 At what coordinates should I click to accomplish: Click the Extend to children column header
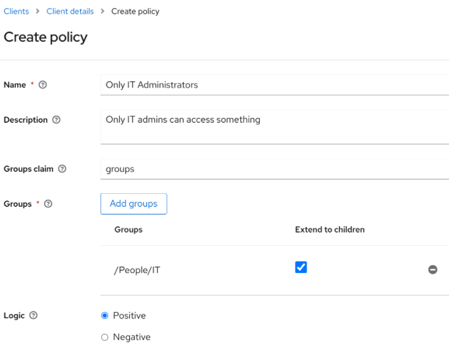(x=330, y=229)
